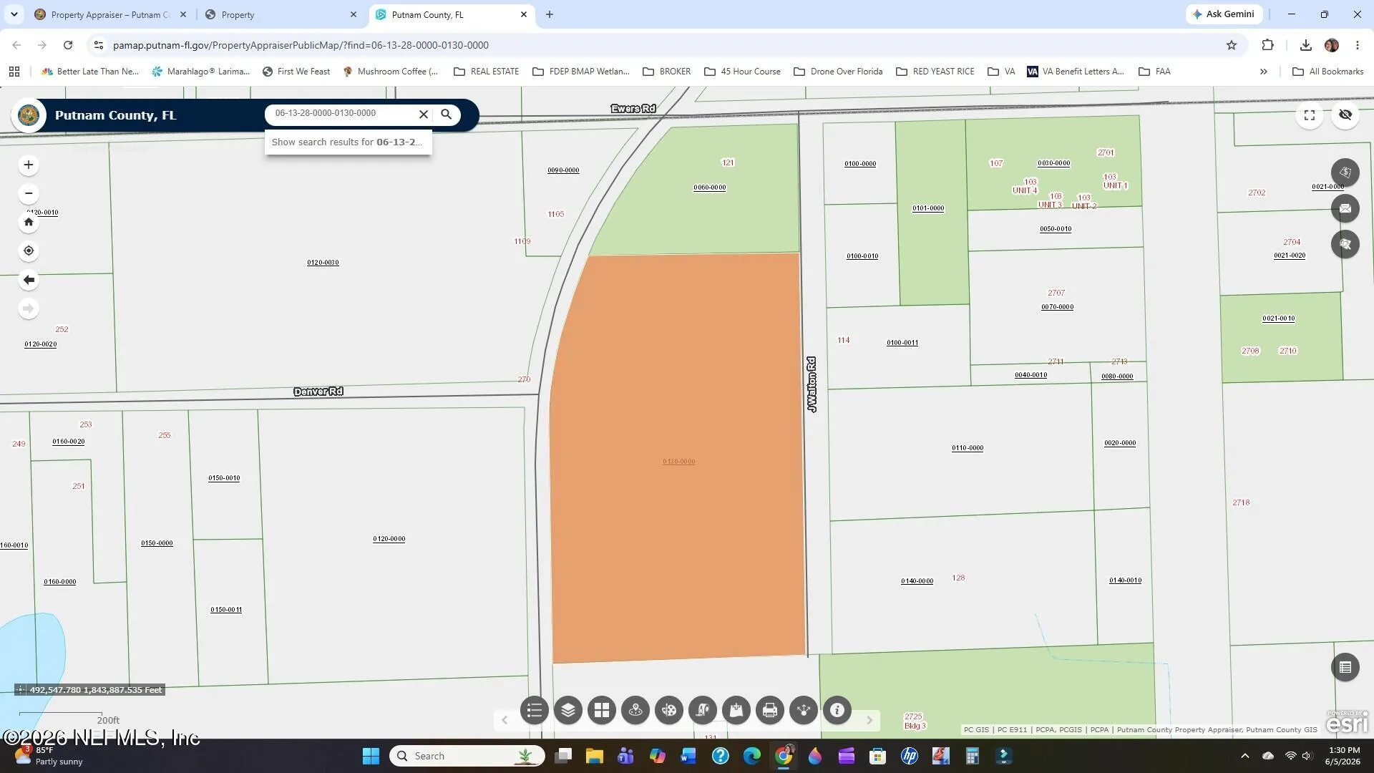Zoom in on the map
Screen dimensions: 1374x773
pyautogui.click(x=29, y=165)
